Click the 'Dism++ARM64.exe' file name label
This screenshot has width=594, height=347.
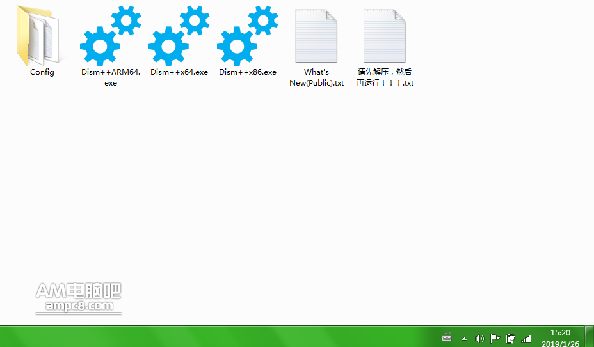pos(111,77)
